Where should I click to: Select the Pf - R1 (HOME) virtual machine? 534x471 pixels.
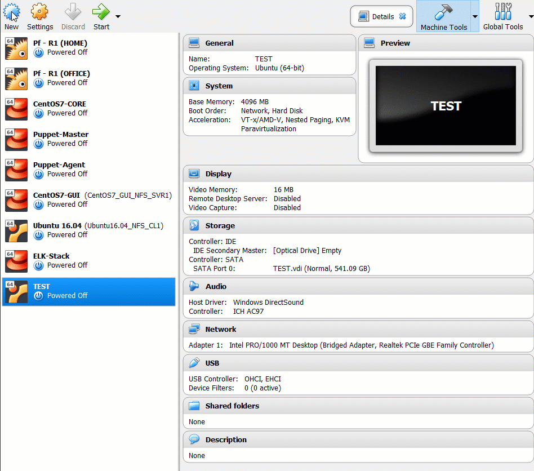click(88, 48)
